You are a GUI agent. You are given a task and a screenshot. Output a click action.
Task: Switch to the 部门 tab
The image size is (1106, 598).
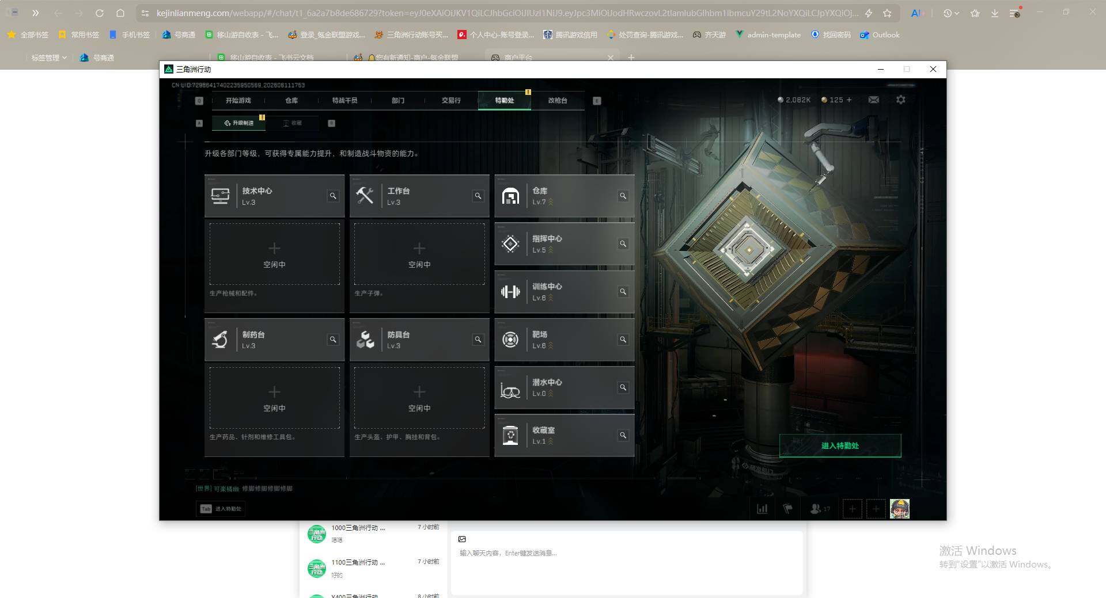(398, 100)
